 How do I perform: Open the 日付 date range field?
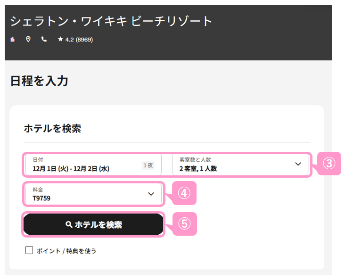point(93,165)
